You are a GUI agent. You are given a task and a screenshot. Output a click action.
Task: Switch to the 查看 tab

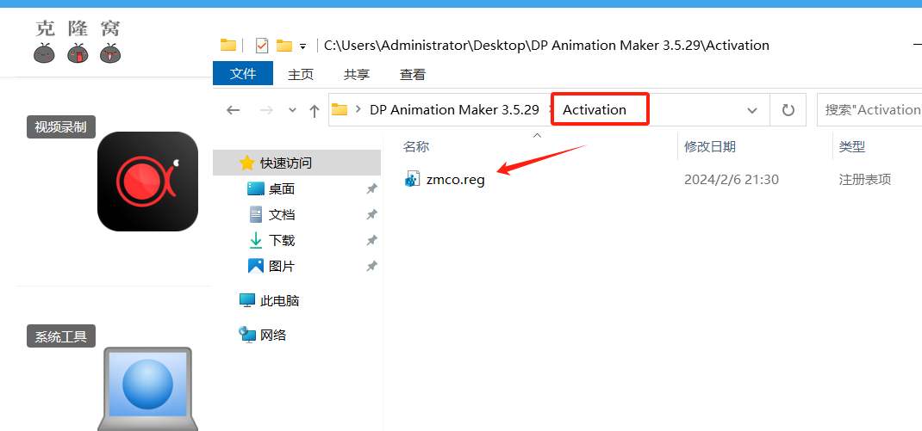coord(412,75)
